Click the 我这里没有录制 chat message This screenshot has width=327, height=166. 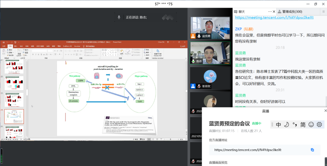(x=247, y=59)
